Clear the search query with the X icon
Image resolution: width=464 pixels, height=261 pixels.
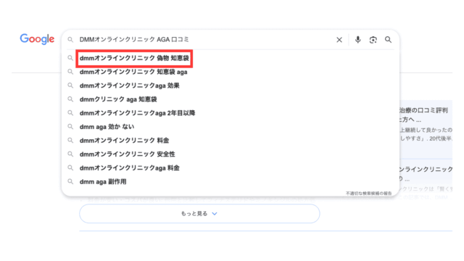[x=339, y=40]
